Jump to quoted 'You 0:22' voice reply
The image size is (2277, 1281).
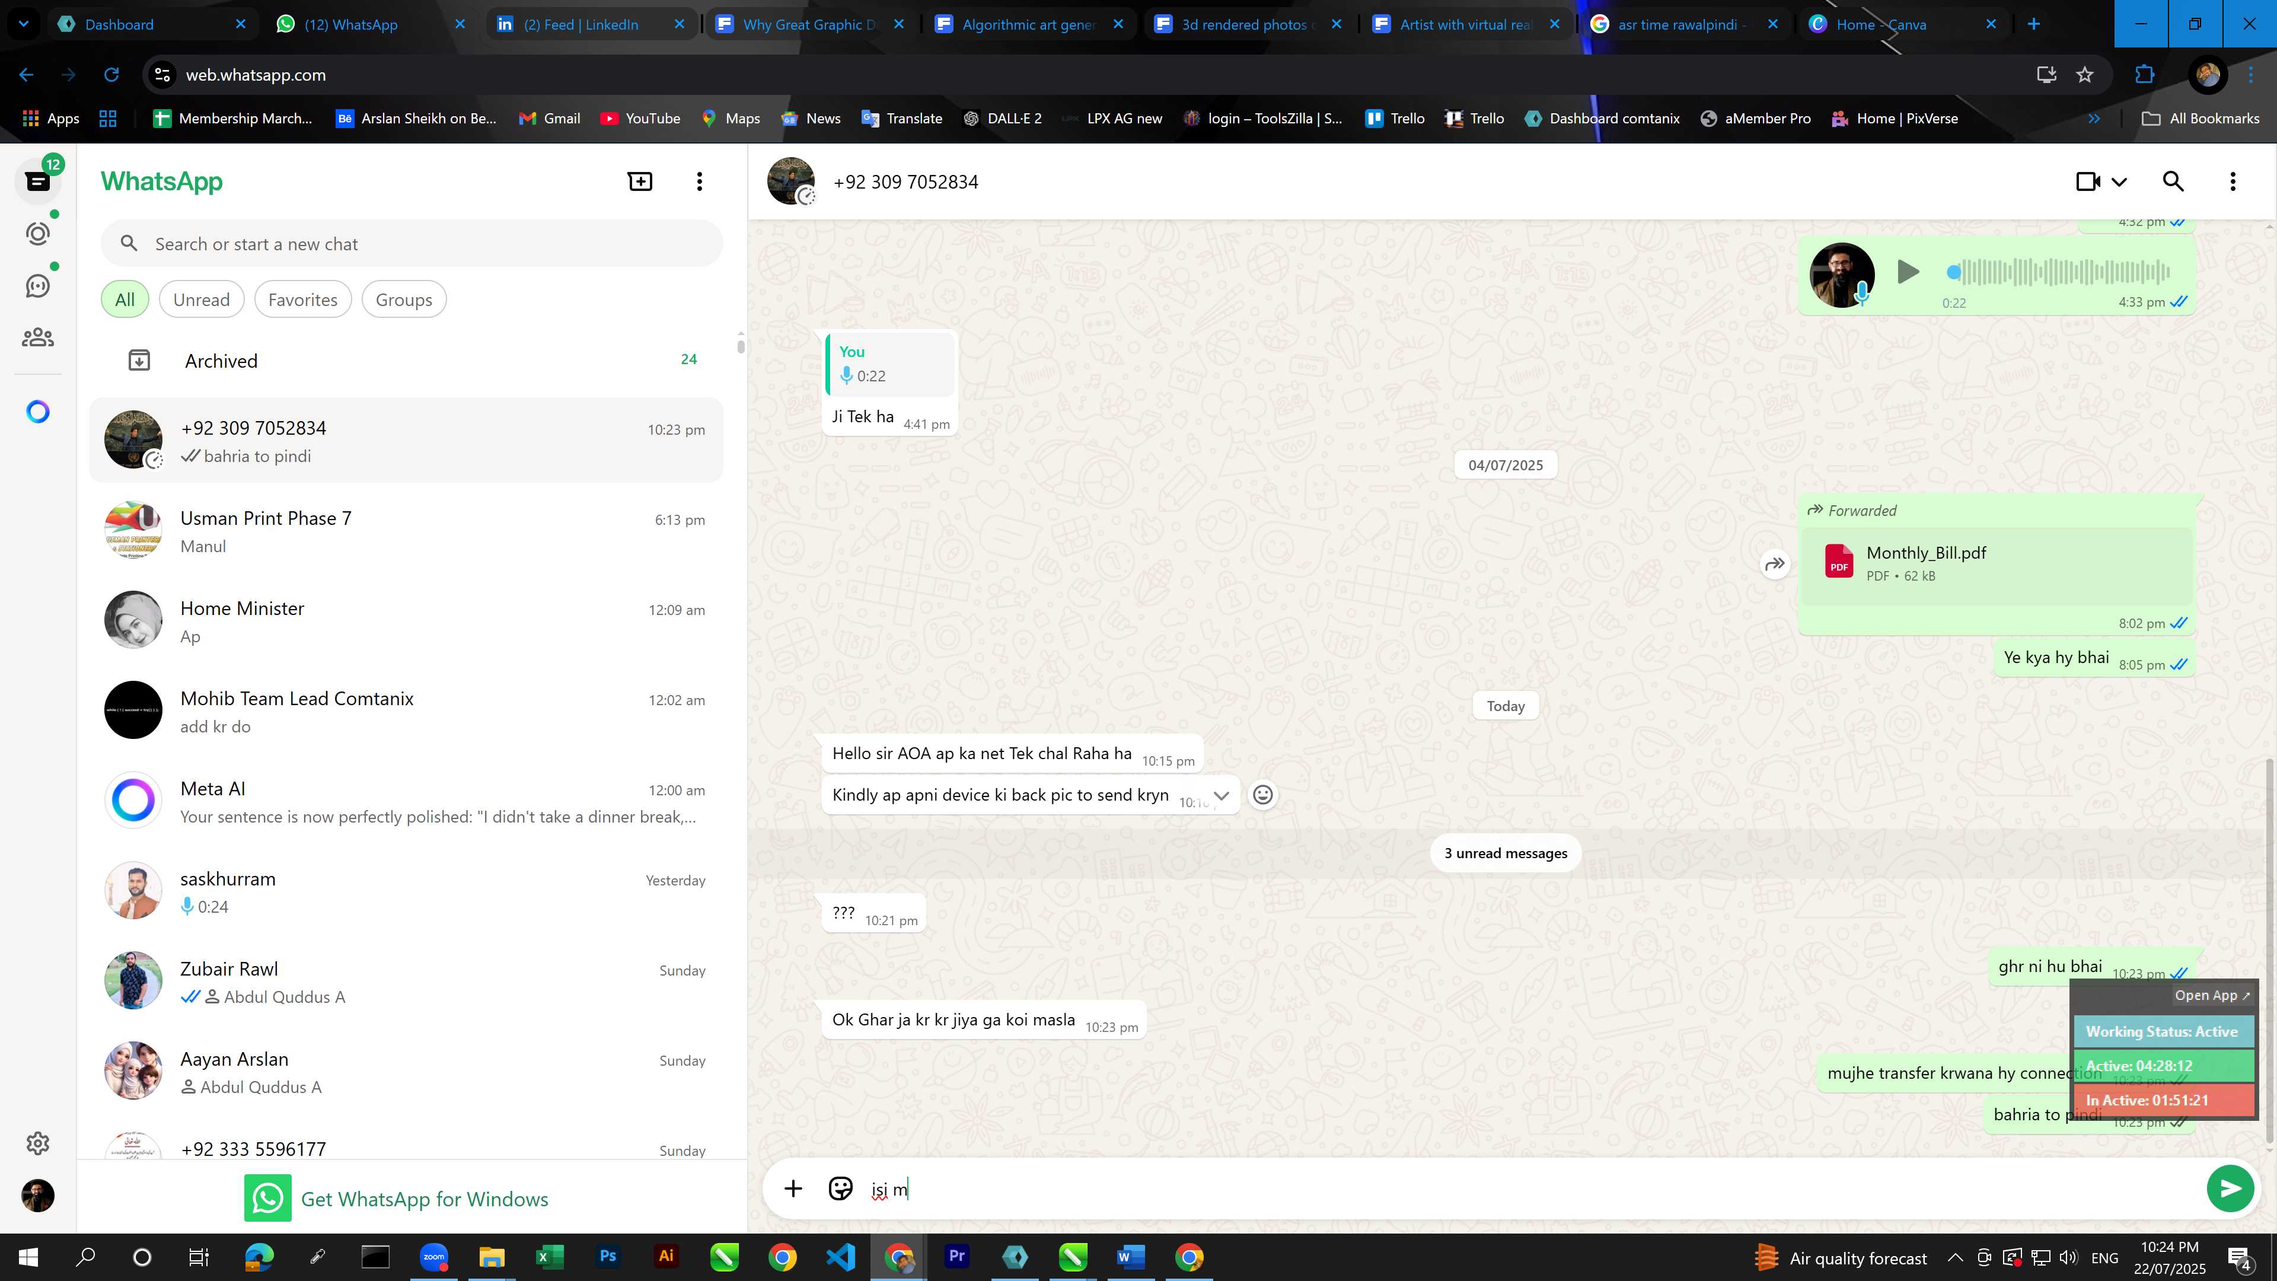point(890,364)
